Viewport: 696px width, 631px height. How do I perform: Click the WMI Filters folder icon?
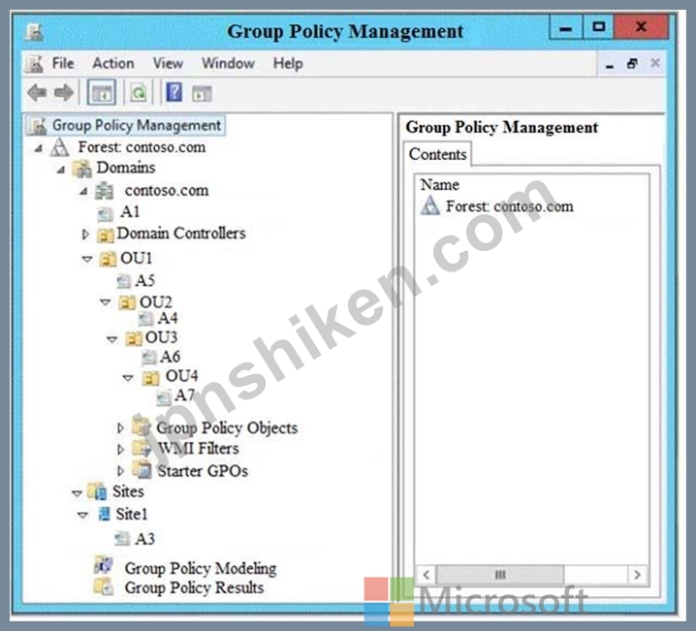click(142, 448)
